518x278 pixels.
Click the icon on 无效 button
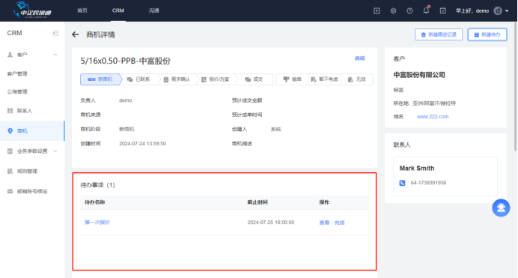coord(350,79)
